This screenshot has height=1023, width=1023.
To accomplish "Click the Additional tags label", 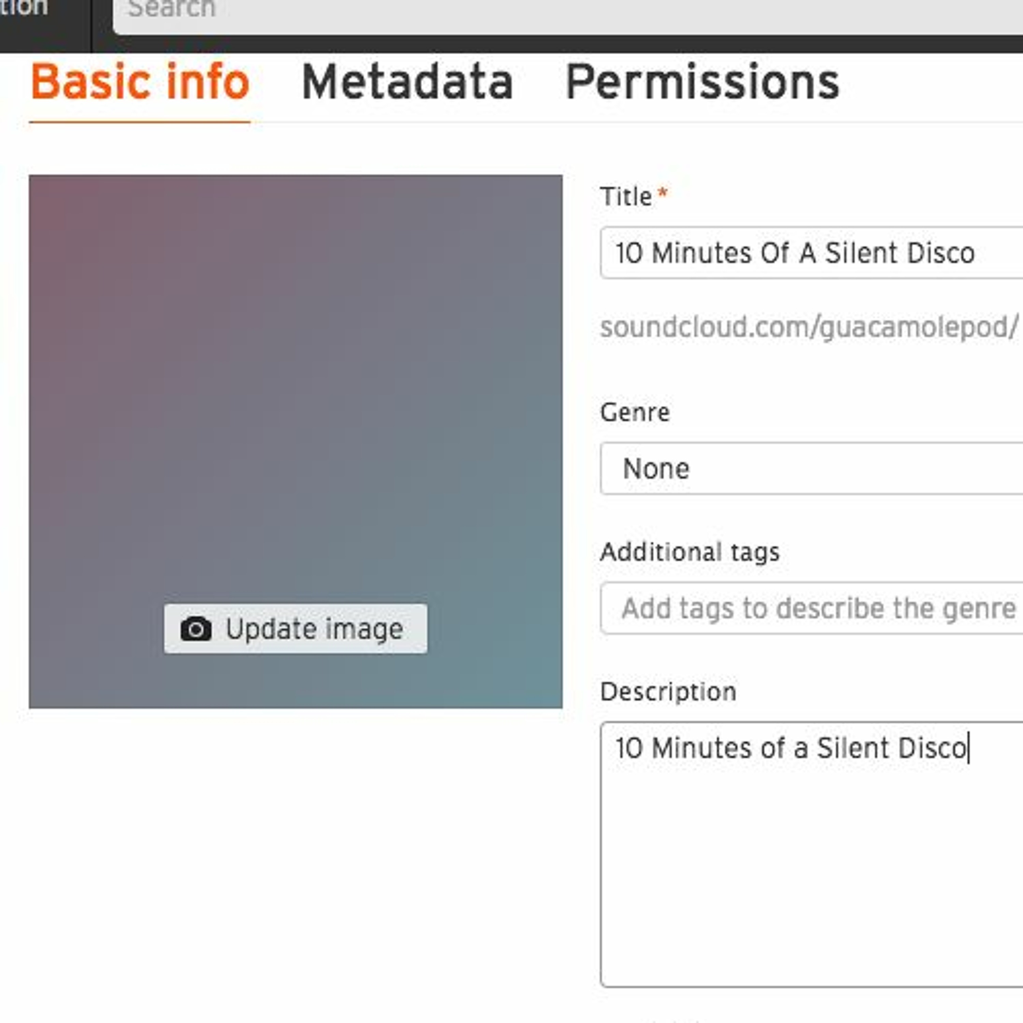I will (690, 552).
